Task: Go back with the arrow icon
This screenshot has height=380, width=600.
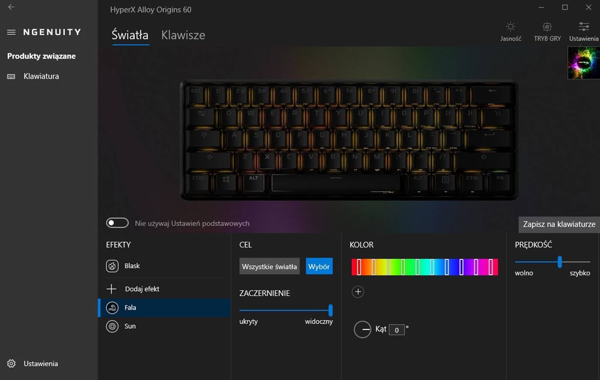Action: click(12, 7)
